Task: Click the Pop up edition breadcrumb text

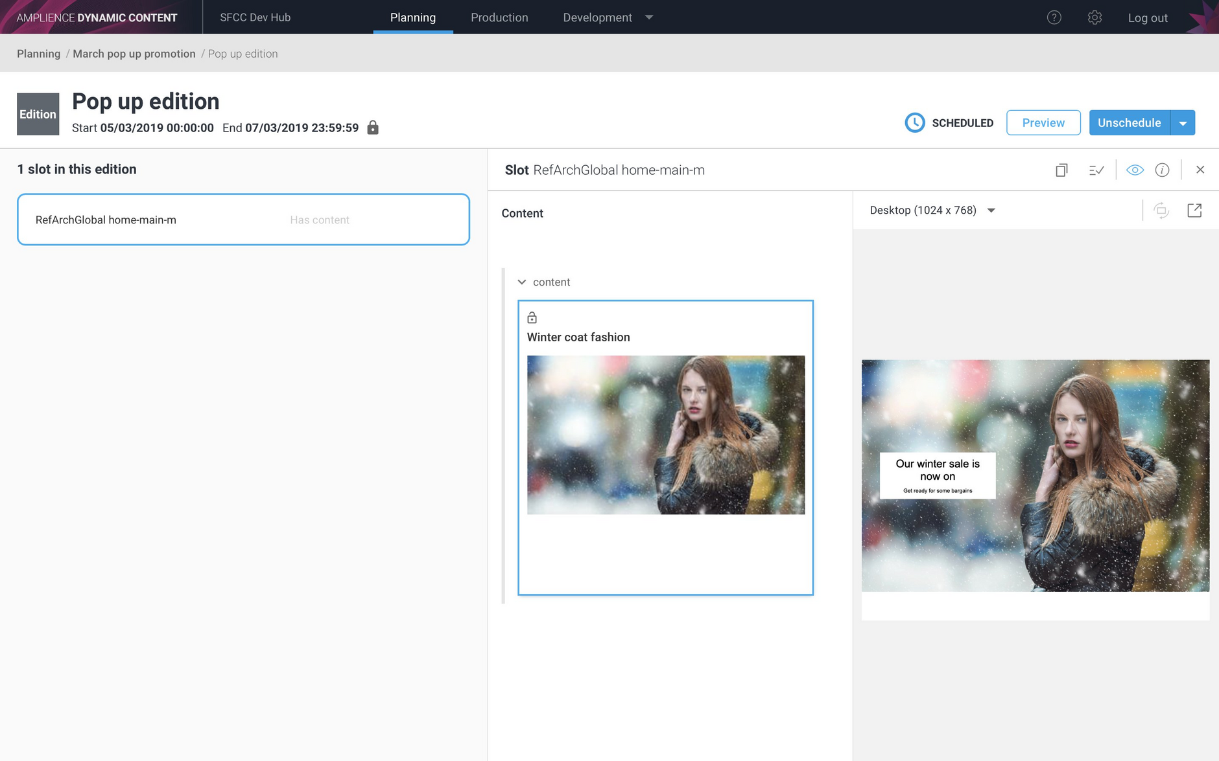Action: [243, 54]
